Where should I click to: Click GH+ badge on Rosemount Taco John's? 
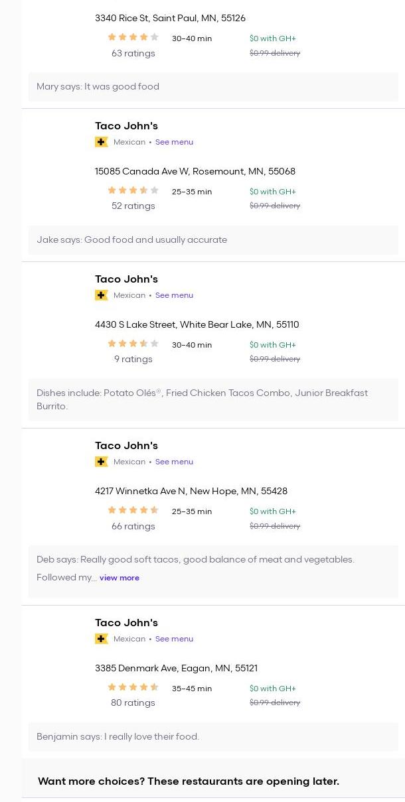(102, 142)
